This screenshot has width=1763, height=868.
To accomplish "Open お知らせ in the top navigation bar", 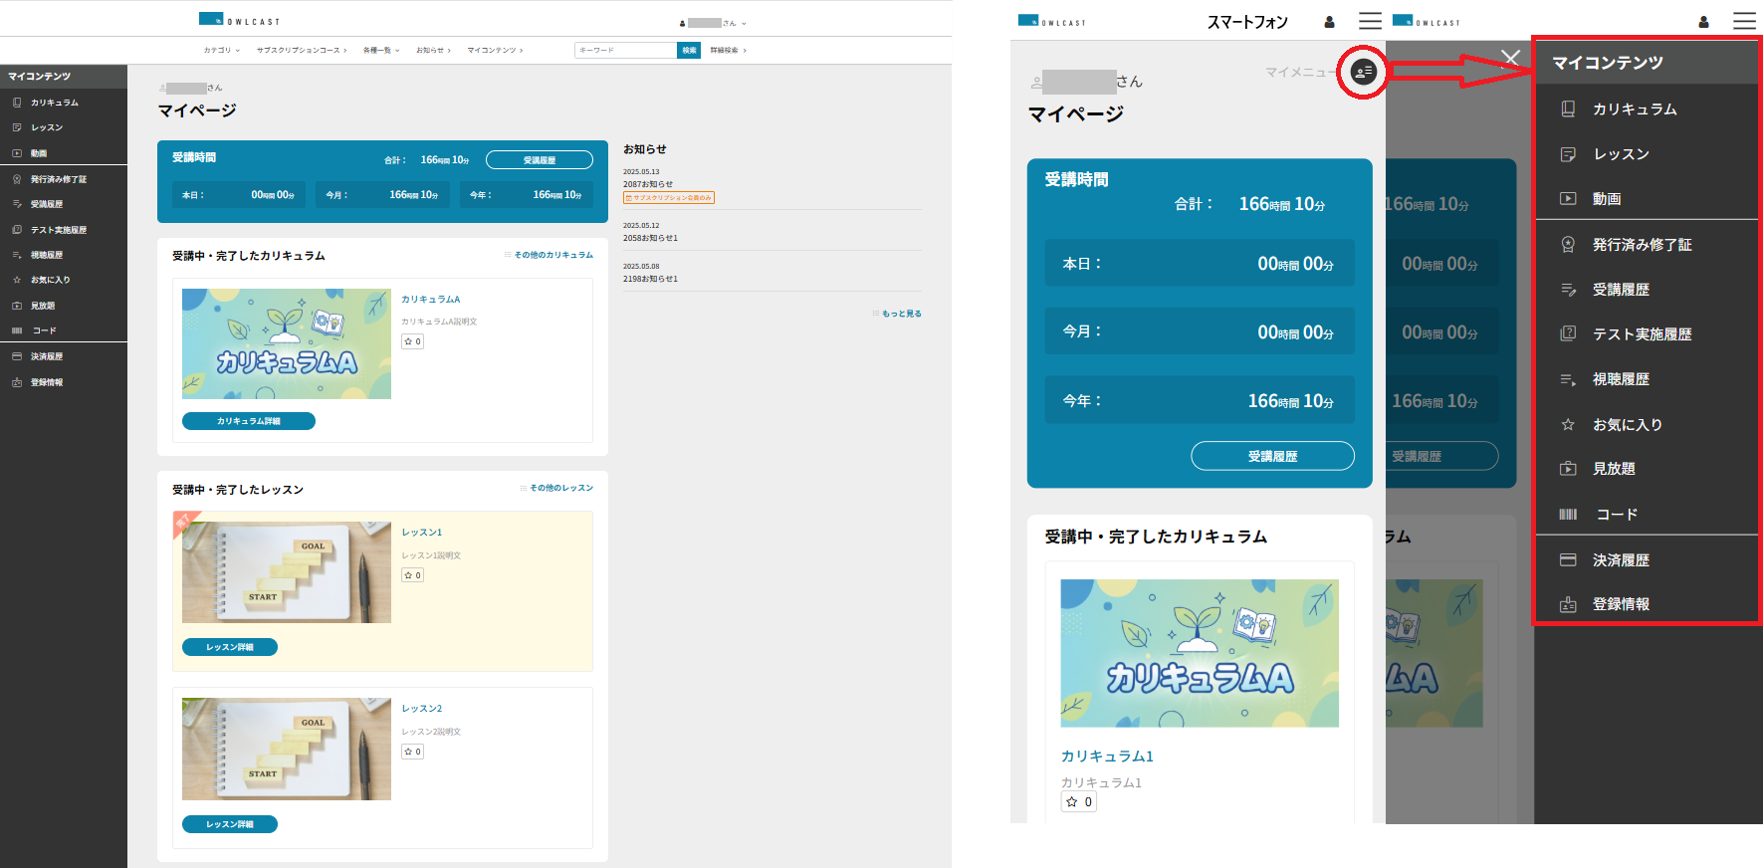I will point(433,50).
